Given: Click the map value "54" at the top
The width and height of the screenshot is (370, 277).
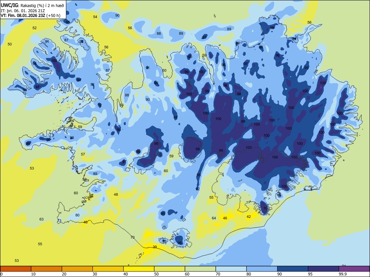Looking at the screenshot, I should click(95, 17).
